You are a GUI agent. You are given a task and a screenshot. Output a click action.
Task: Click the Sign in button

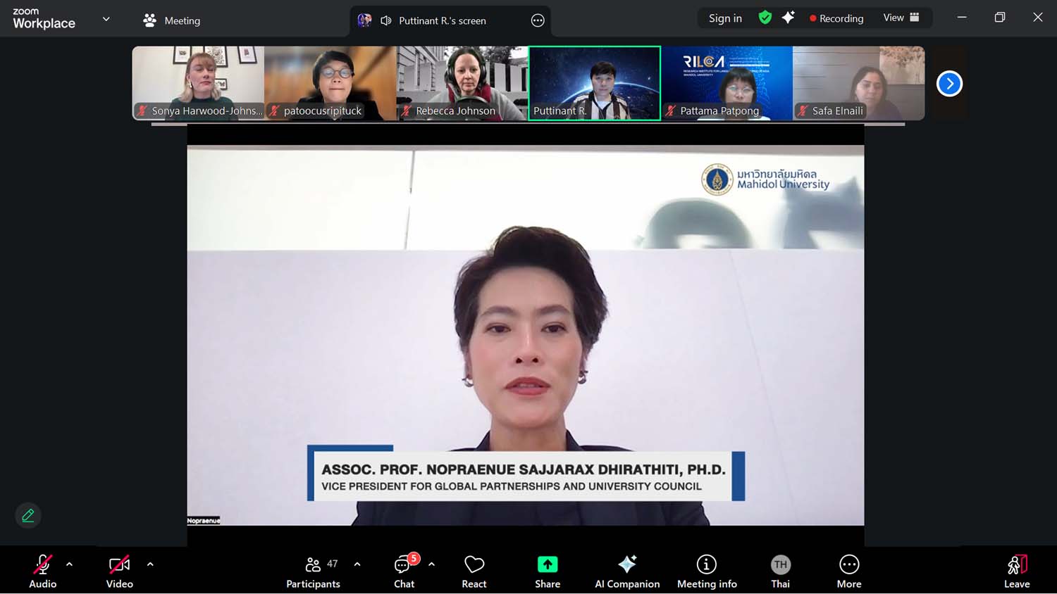725,18
